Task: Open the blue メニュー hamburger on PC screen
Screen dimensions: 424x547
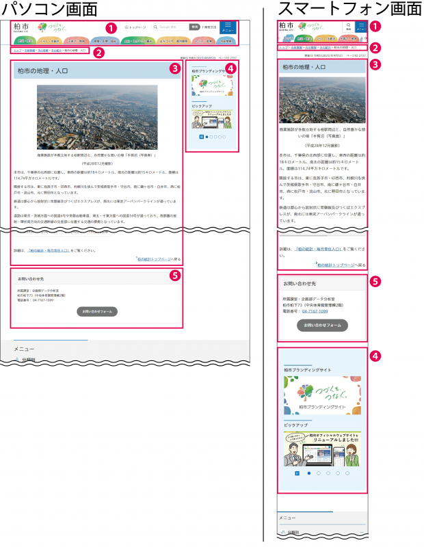Action: [228, 27]
